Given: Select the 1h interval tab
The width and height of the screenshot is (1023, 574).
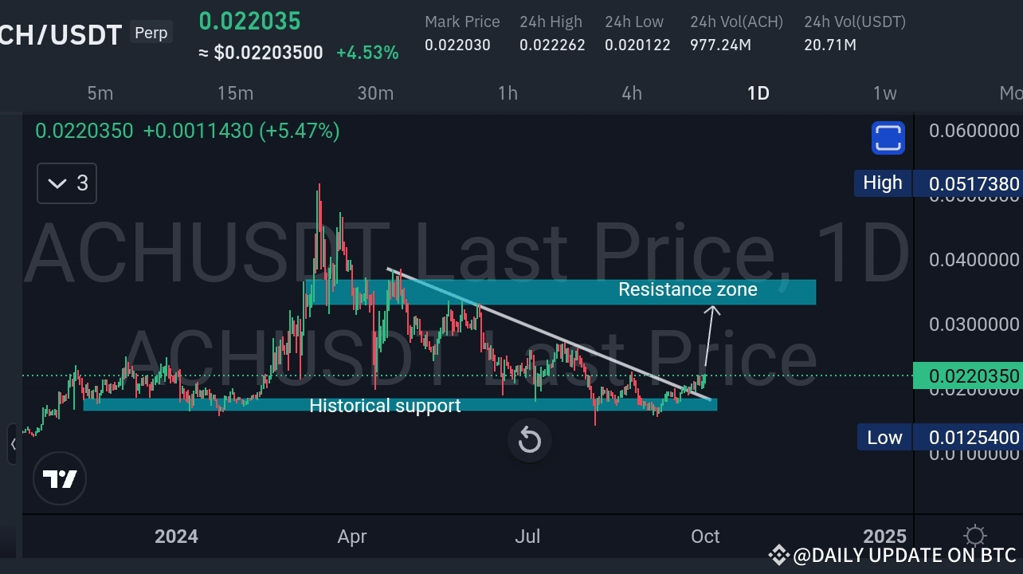Looking at the screenshot, I should coord(508,93).
